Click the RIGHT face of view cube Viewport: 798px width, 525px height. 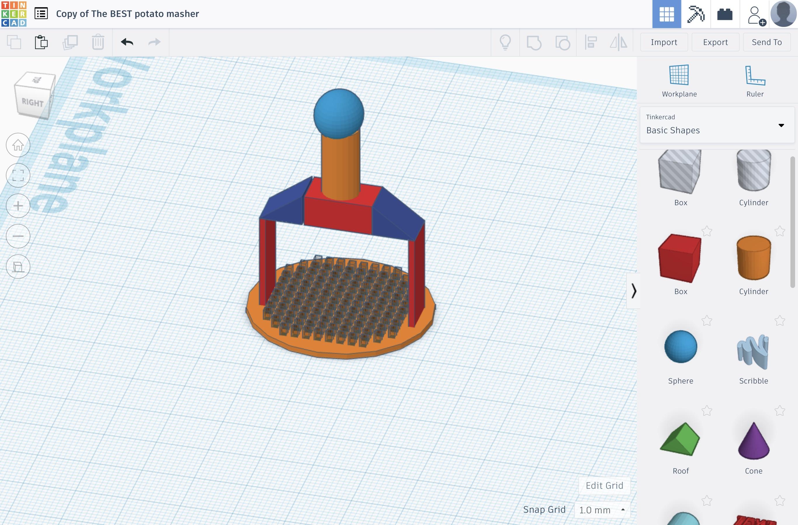pyautogui.click(x=32, y=103)
